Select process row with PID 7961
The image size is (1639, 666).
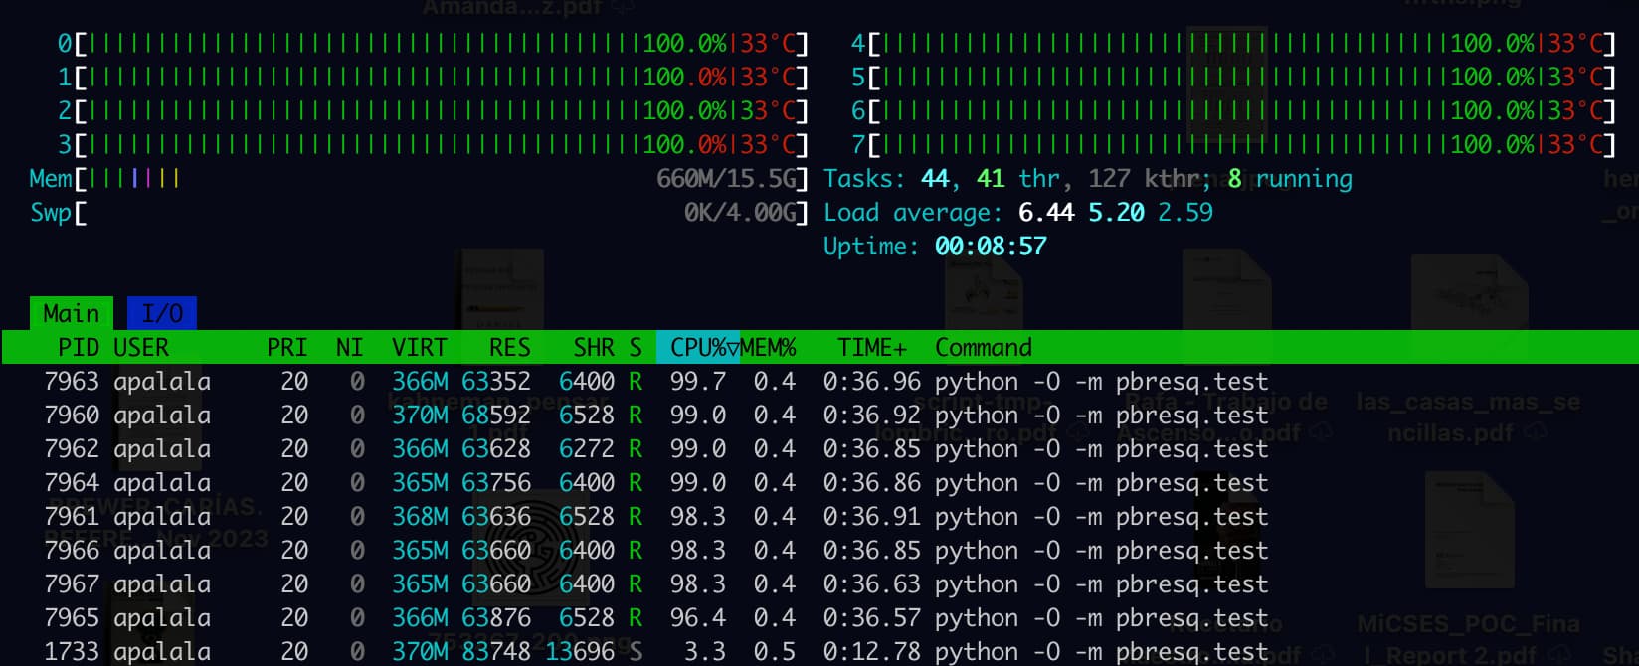point(819,516)
